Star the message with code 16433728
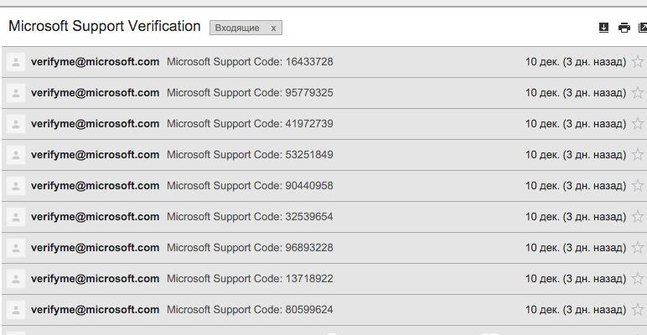Viewport: 647px width, 335px height. click(x=637, y=62)
